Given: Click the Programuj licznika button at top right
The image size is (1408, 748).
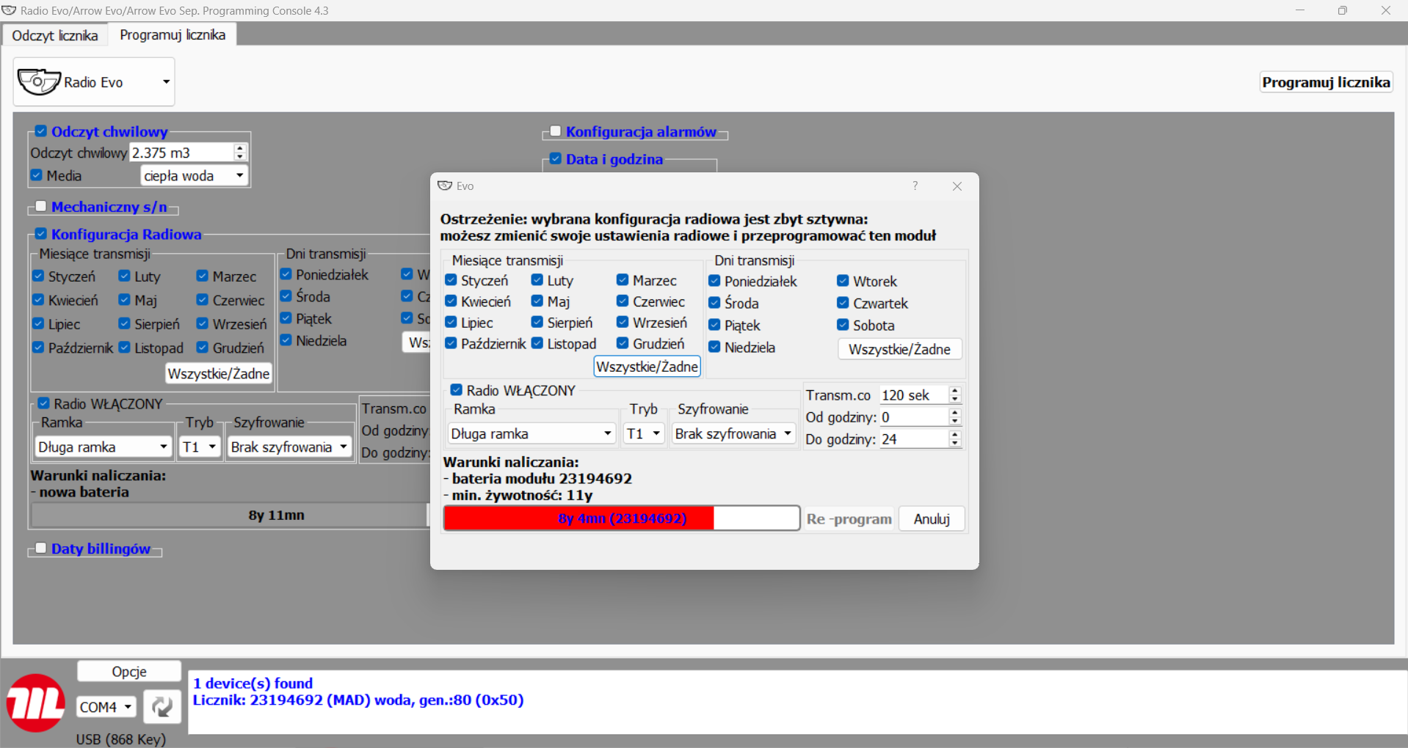Looking at the screenshot, I should click(1326, 82).
